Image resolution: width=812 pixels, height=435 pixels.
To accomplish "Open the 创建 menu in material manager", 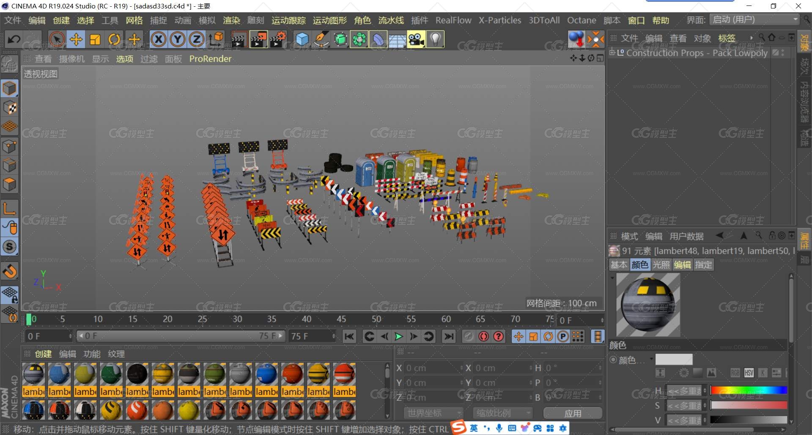I will pyautogui.click(x=43, y=354).
